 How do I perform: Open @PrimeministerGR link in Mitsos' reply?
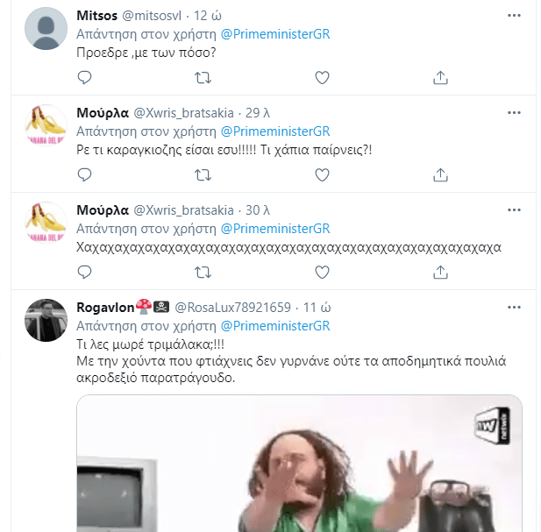275,34
